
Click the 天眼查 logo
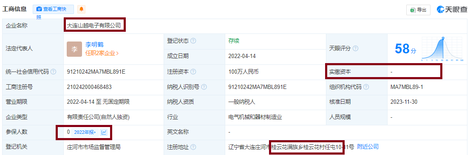point(452,10)
